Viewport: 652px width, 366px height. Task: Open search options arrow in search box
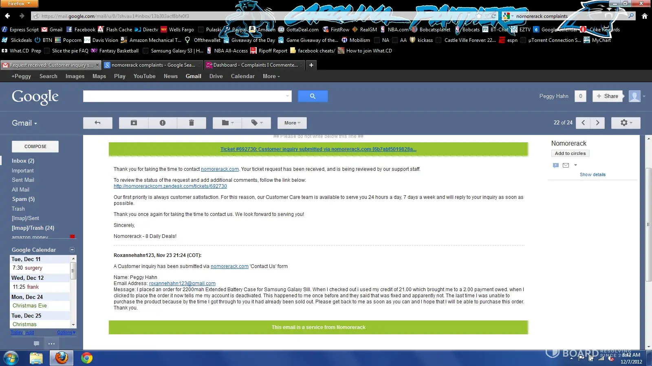pyautogui.click(x=288, y=96)
